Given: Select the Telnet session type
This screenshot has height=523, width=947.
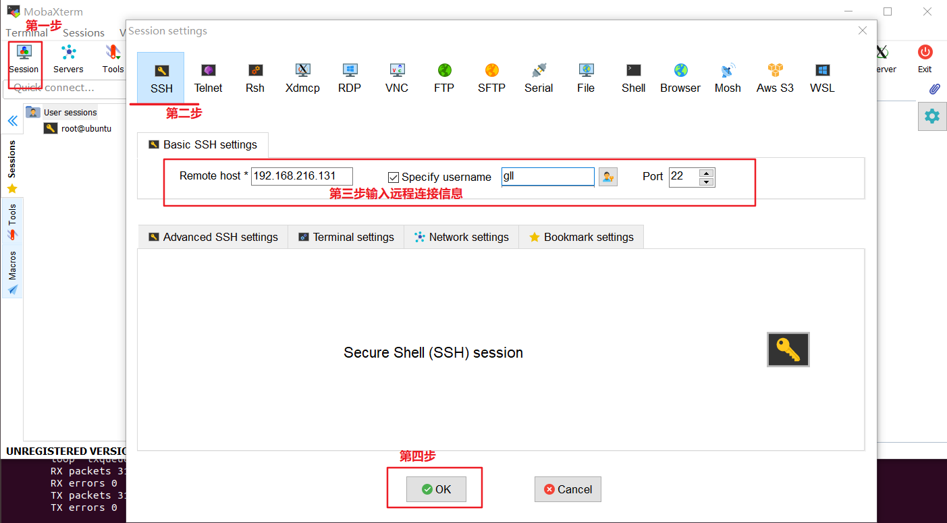Looking at the screenshot, I should 208,78.
